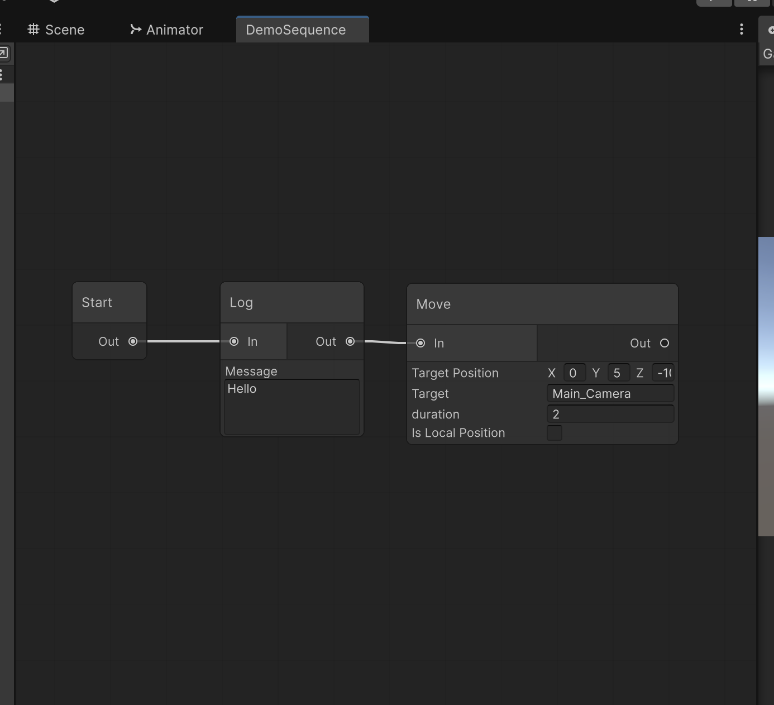774x705 pixels.
Task: Click the grid icon beside the Scene tab label
Action: click(34, 29)
